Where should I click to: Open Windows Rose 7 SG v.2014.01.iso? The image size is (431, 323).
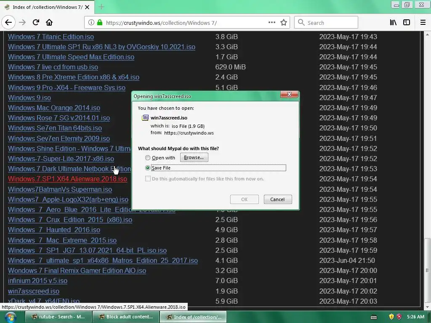tap(59, 118)
